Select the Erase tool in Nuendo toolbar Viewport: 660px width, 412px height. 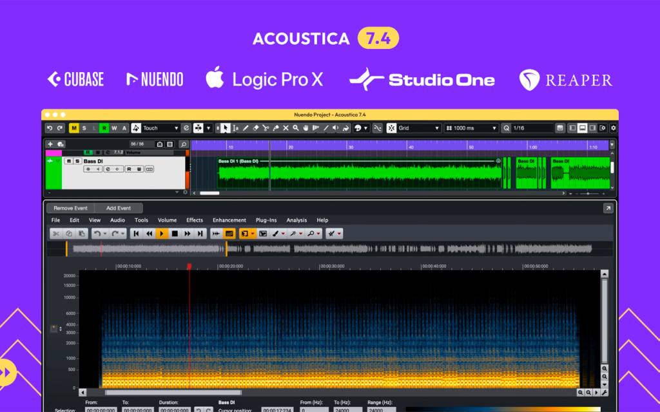pyautogui.click(x=255, y=128)
